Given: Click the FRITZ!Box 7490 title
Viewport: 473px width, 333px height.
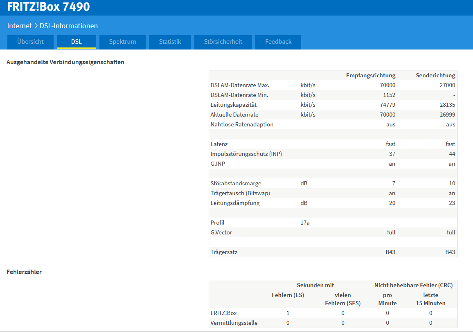Looking at the screenshot, I should pos(49,7).
